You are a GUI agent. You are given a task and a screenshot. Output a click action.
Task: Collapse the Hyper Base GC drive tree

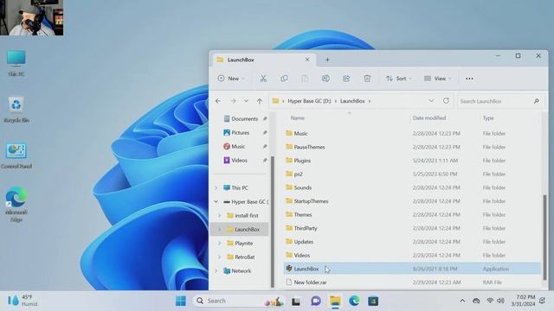pyautogui.click(x=216, y=201)
